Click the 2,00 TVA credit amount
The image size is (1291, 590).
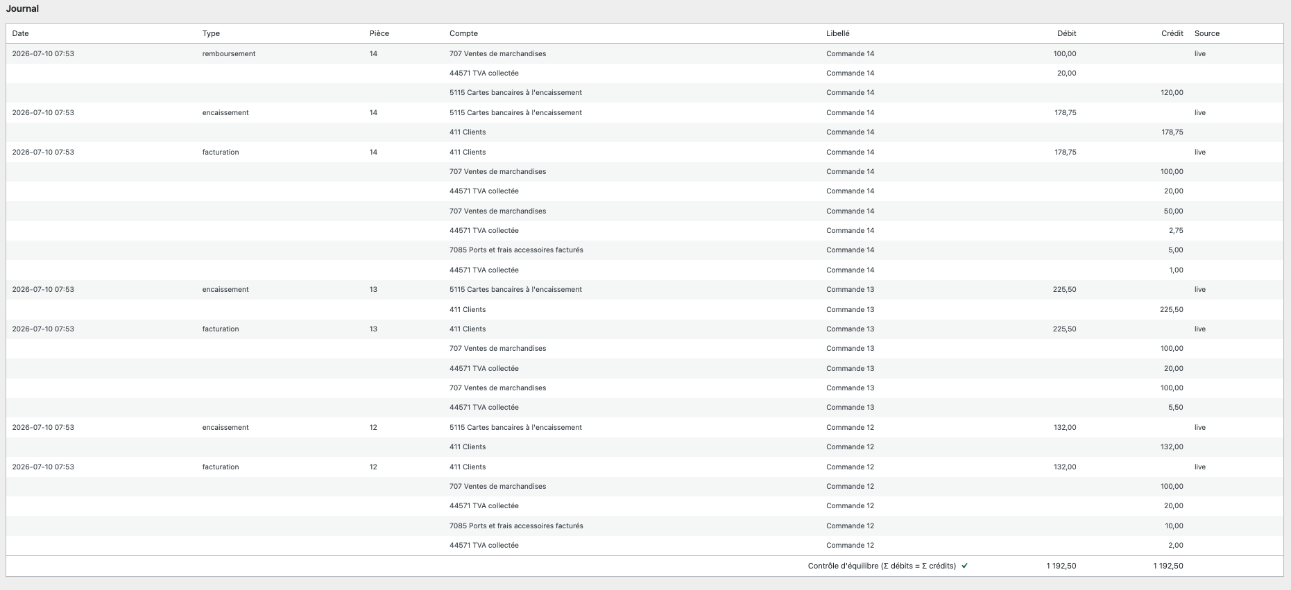click(x=1176, y=545)
